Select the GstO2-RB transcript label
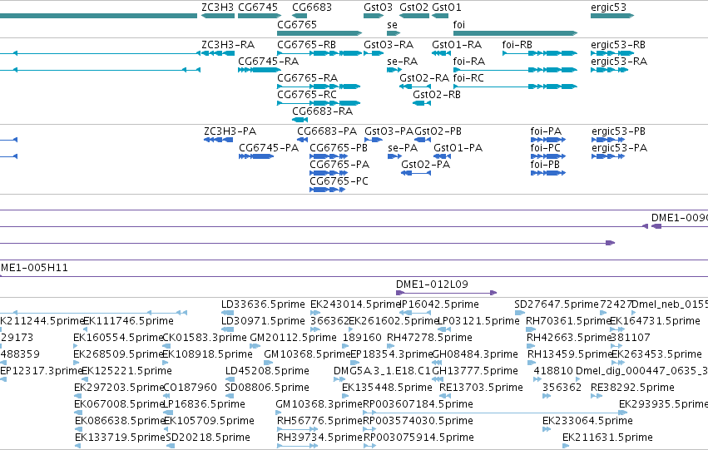 (437, 95)
